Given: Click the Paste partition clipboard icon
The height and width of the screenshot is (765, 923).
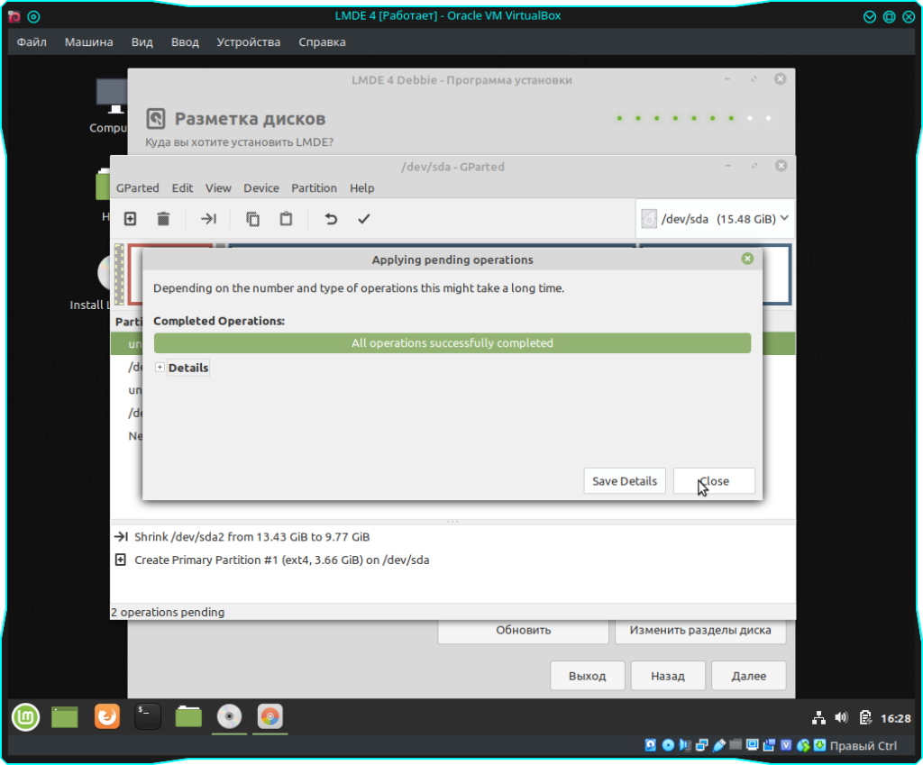Looking at the screenshot, I should pyautogui.click(x=286, y=219).
